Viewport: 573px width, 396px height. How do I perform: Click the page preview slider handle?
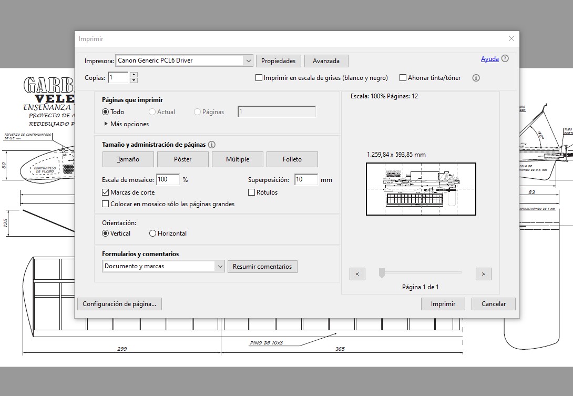(x=382, y=272)
